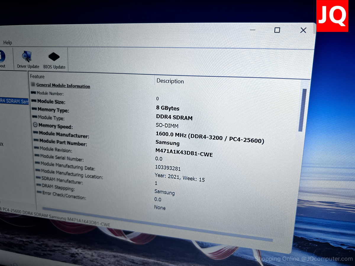Click the bold Samsung manufacturer value

[167, 143]
